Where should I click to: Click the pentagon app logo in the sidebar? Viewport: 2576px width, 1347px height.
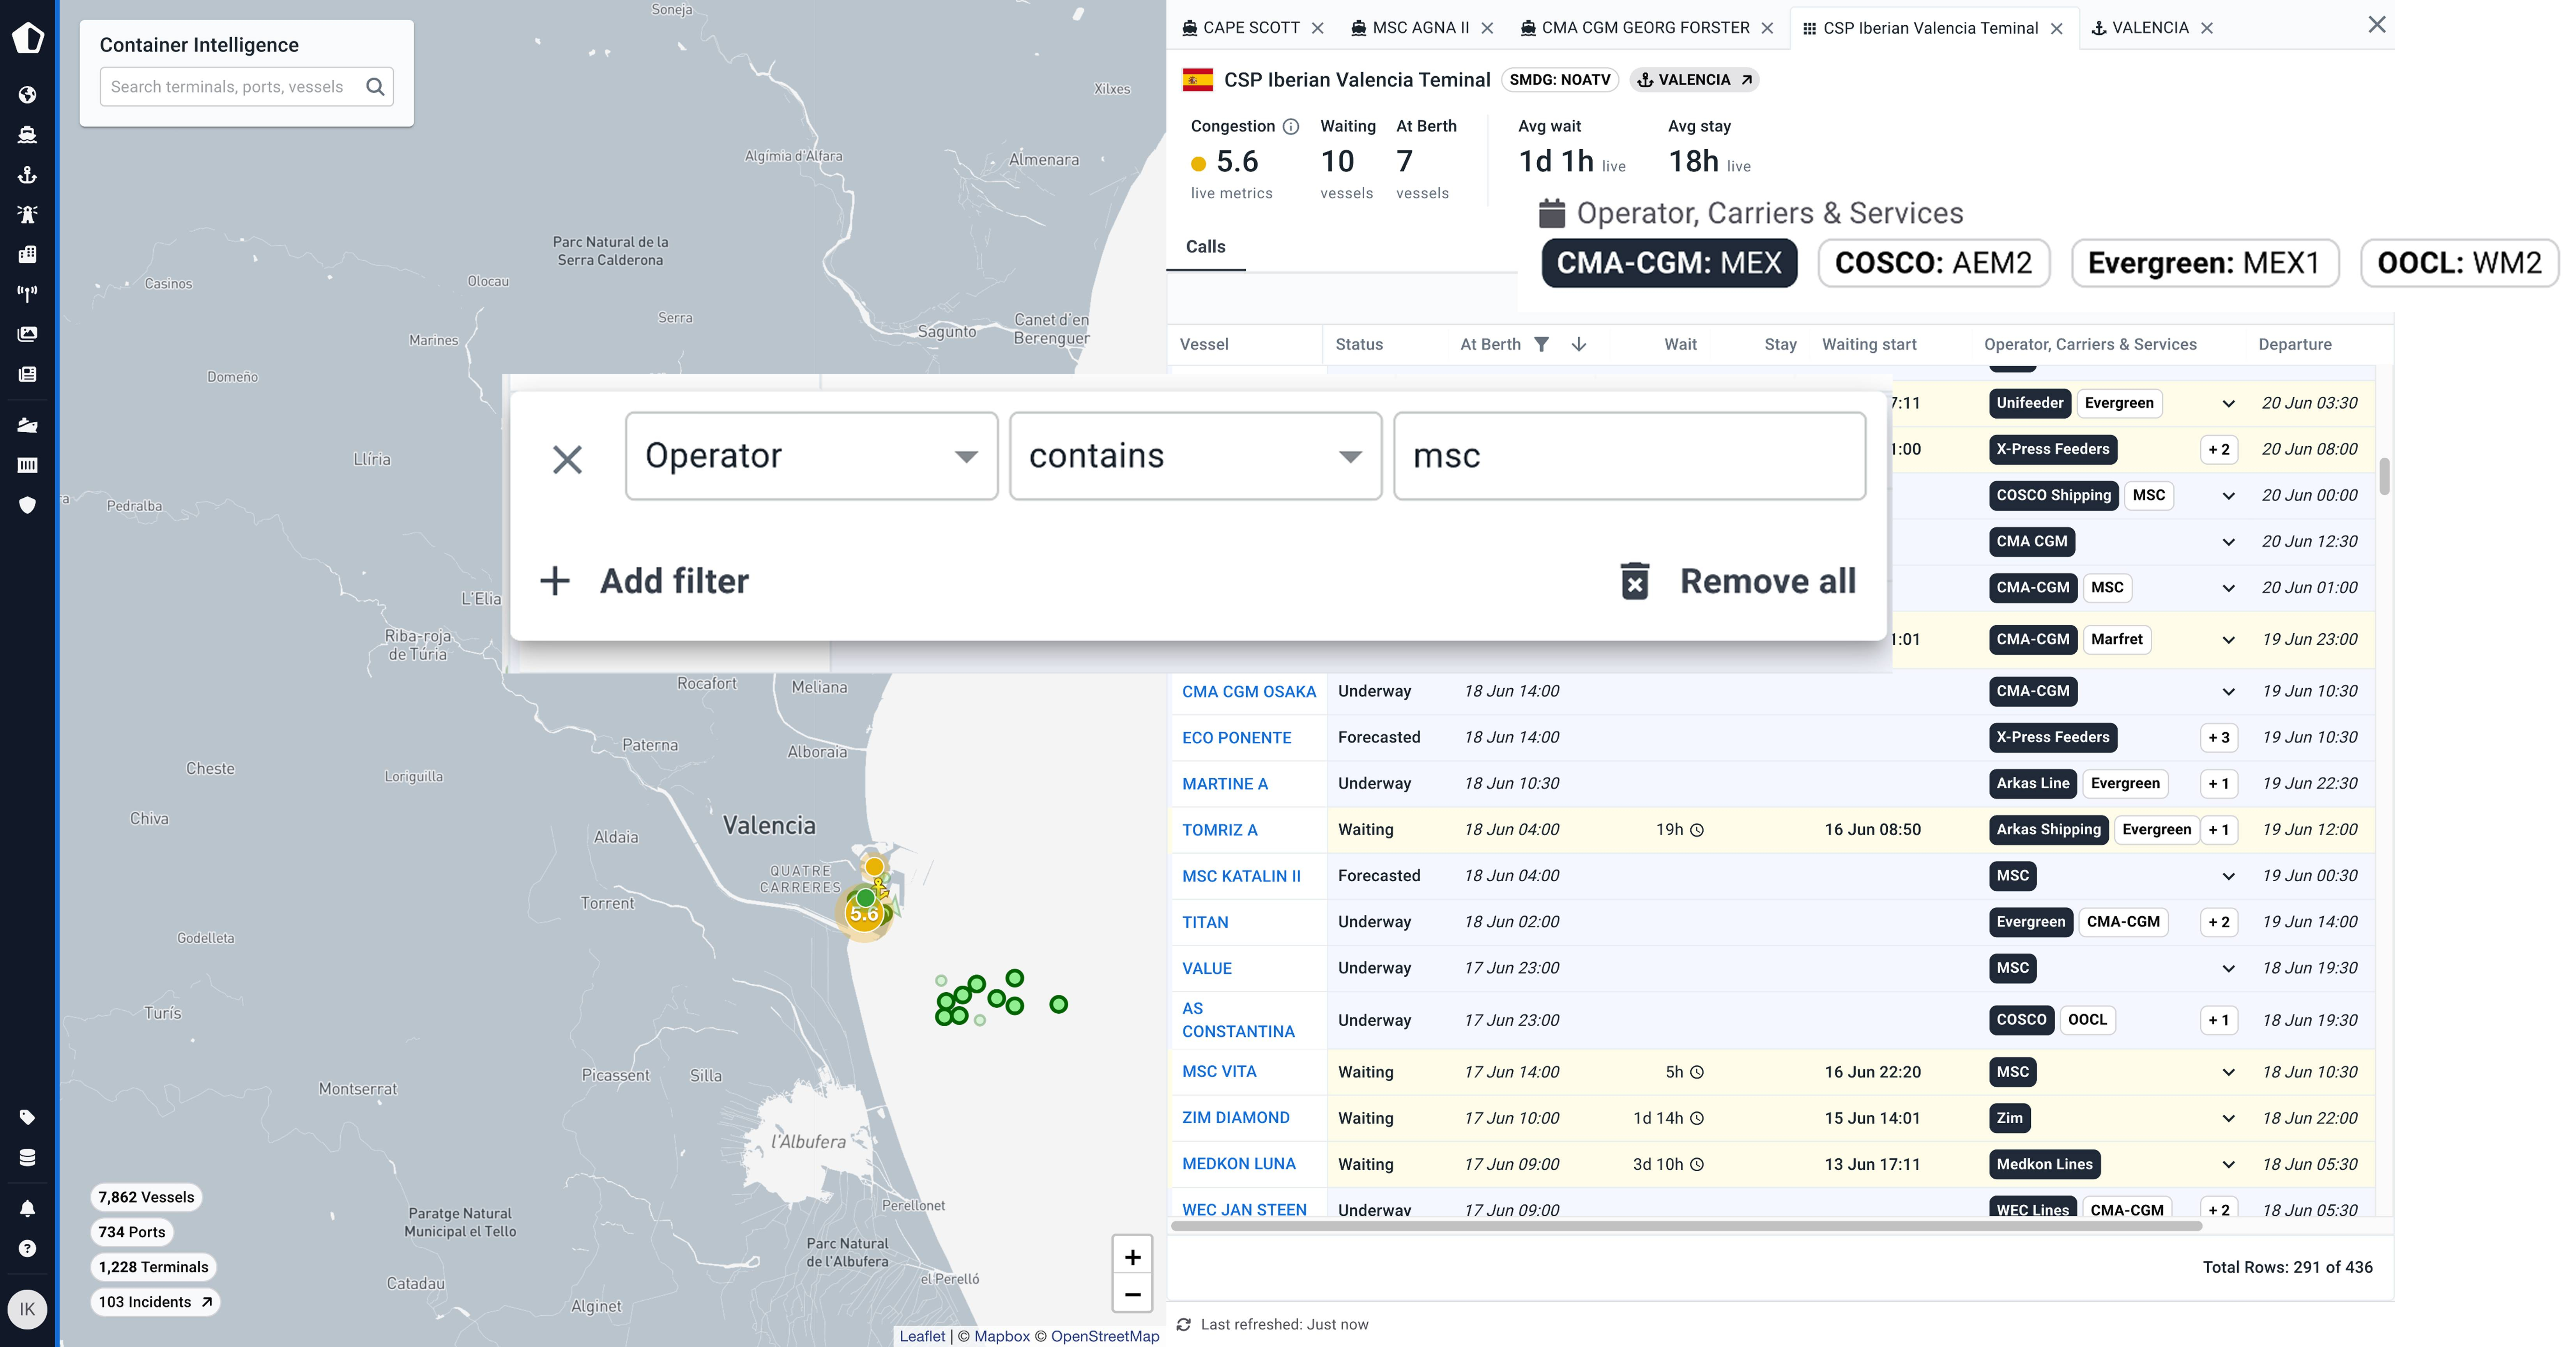[x=28, y=37]
